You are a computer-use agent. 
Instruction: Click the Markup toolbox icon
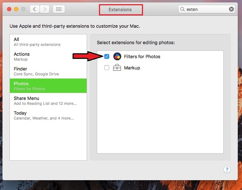(117, 68)
